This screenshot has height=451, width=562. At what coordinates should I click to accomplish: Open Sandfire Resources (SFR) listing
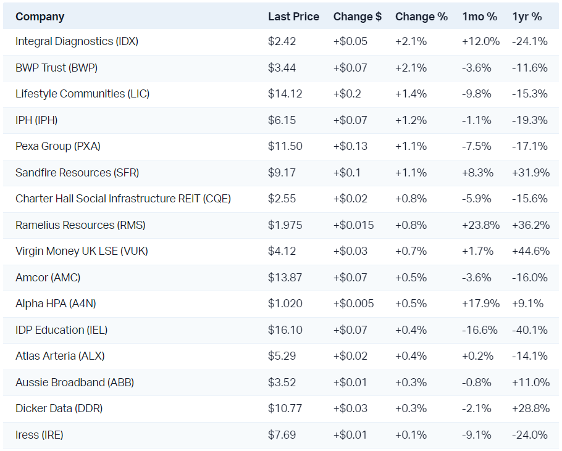77,173
